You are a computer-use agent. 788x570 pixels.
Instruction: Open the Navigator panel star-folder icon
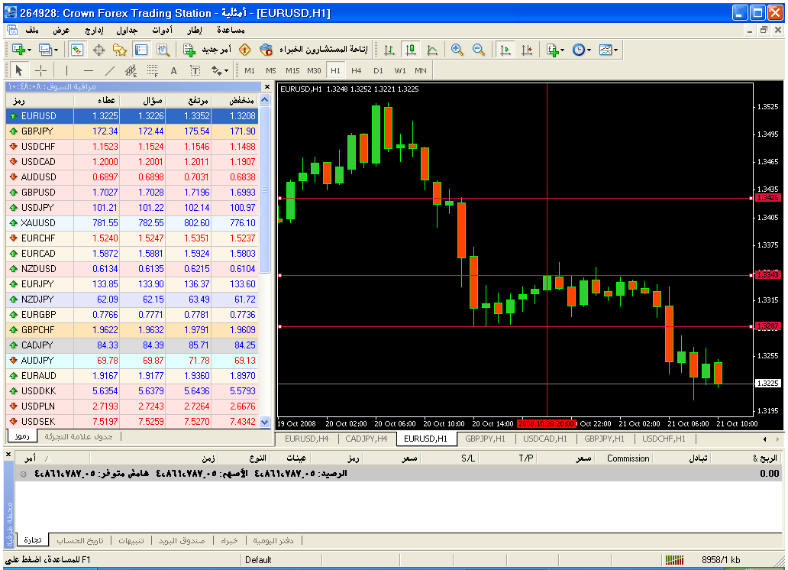[120, 50]
